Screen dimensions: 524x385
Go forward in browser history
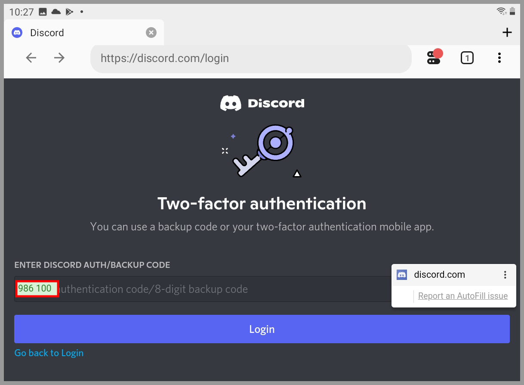pos(59,58)
